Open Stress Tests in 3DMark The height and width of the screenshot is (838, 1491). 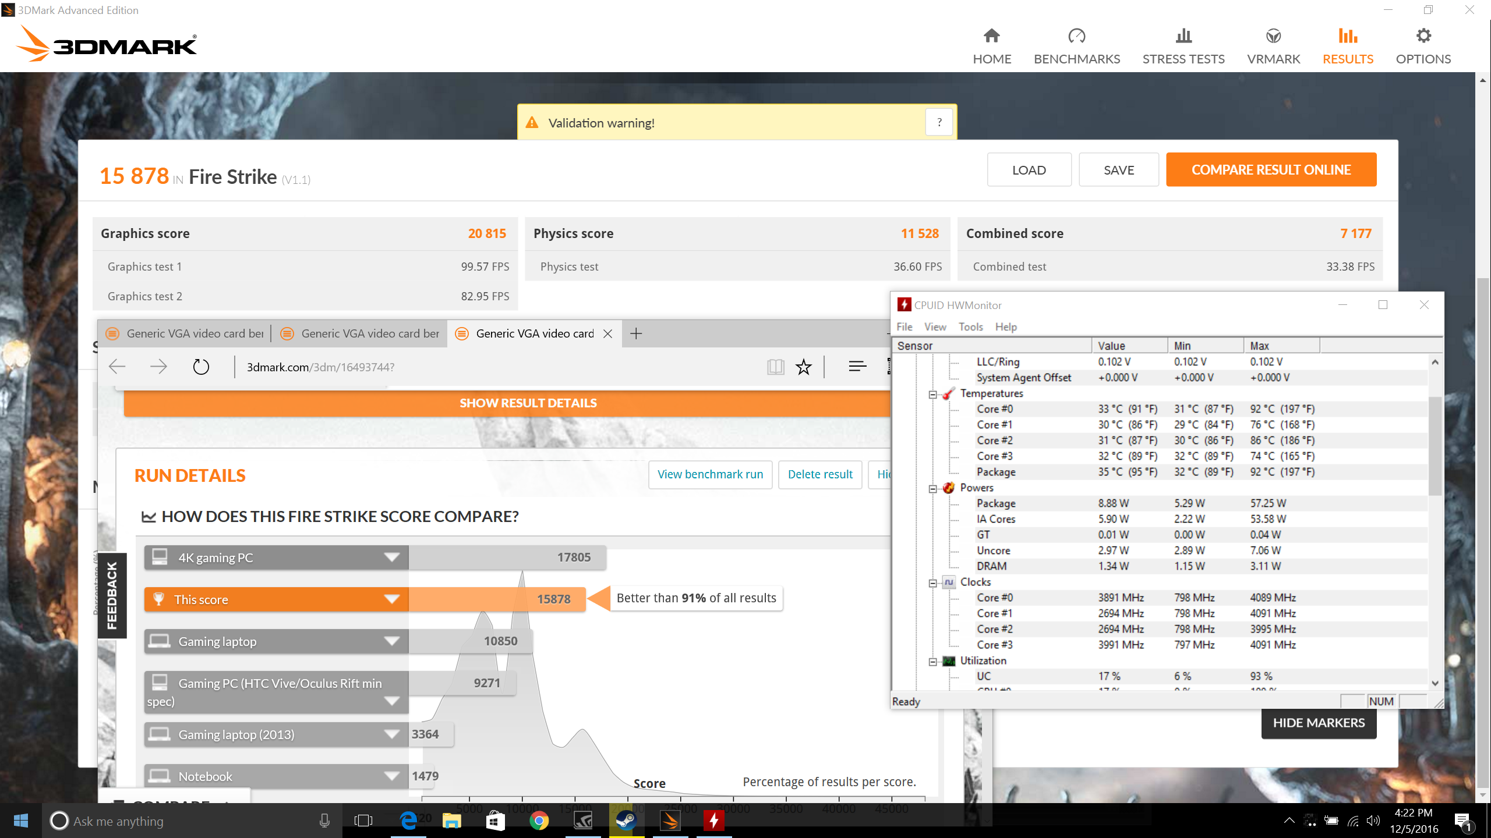click(x=1183, y=47)
